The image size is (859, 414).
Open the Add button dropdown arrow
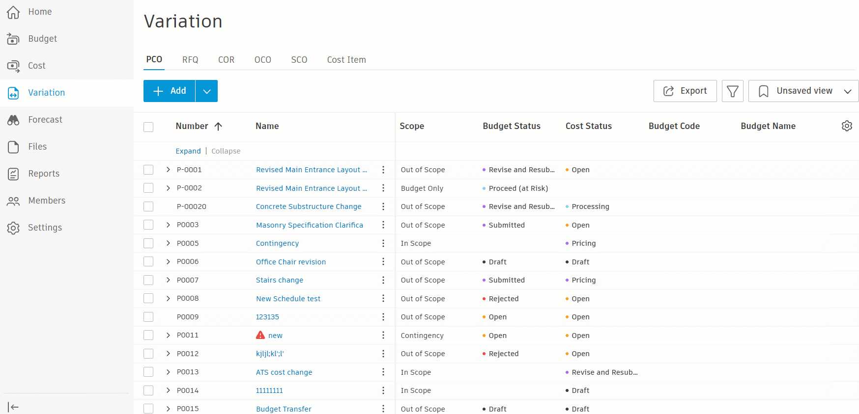pyautogui.click(x=207, y=91)
